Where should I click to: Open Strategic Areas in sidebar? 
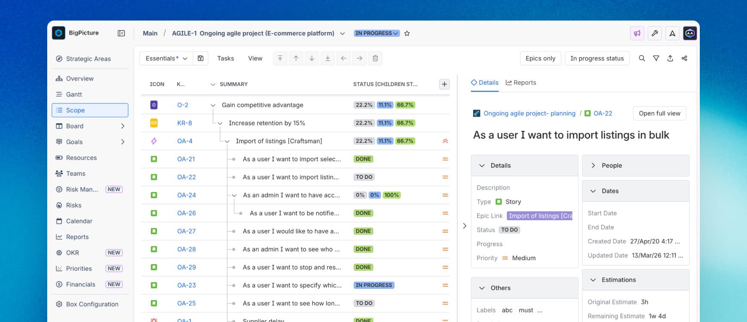tap(90, 59)
